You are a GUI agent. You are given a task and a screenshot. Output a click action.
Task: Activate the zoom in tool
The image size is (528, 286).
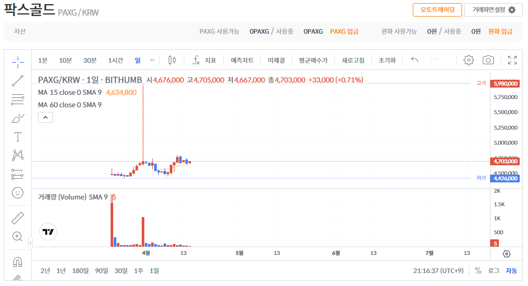pos(18,237)
